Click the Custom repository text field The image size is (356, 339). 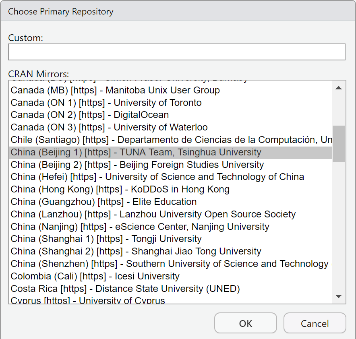click(x=176, y=52)
